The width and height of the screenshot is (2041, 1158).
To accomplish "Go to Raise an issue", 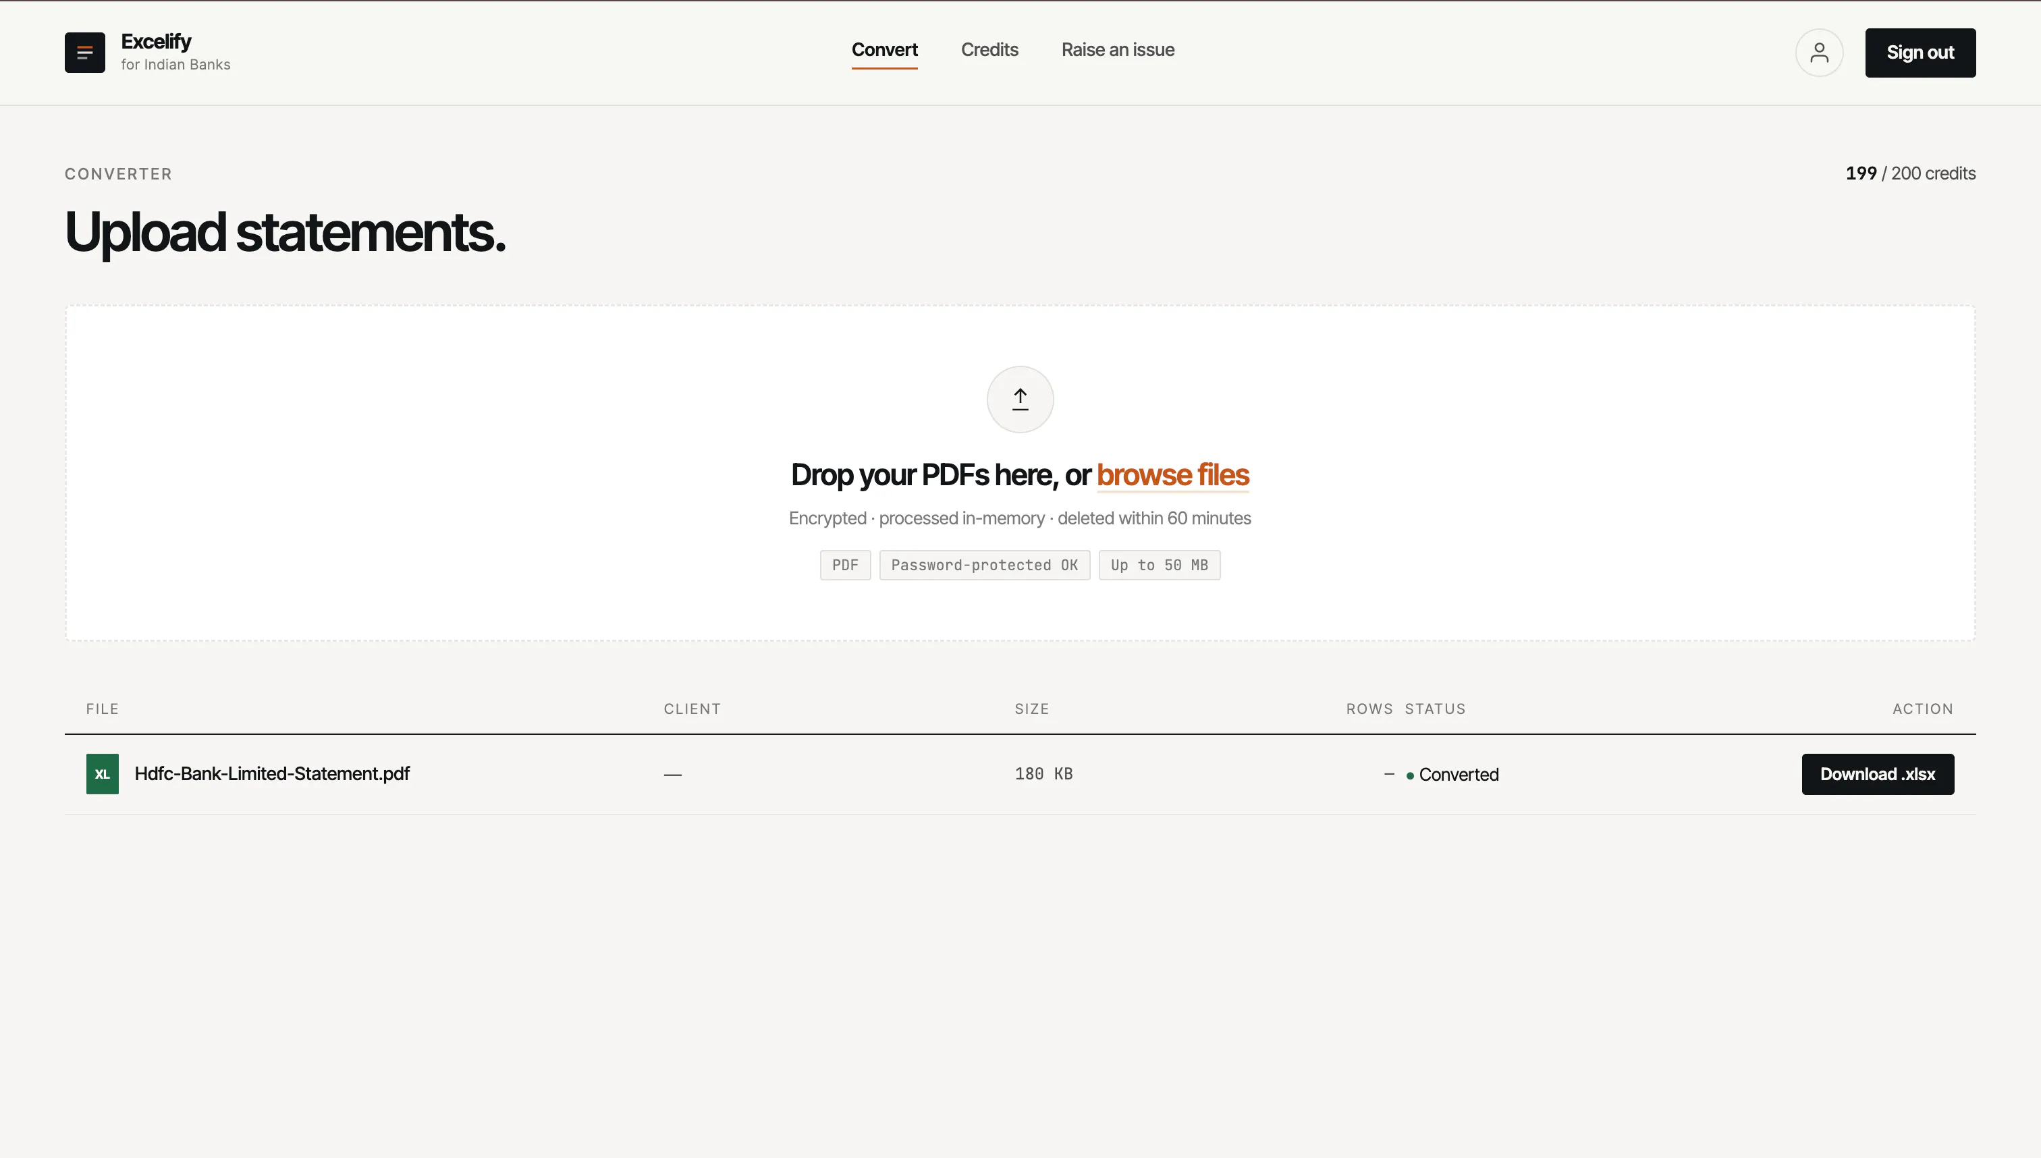I will tap(1118, 49).
